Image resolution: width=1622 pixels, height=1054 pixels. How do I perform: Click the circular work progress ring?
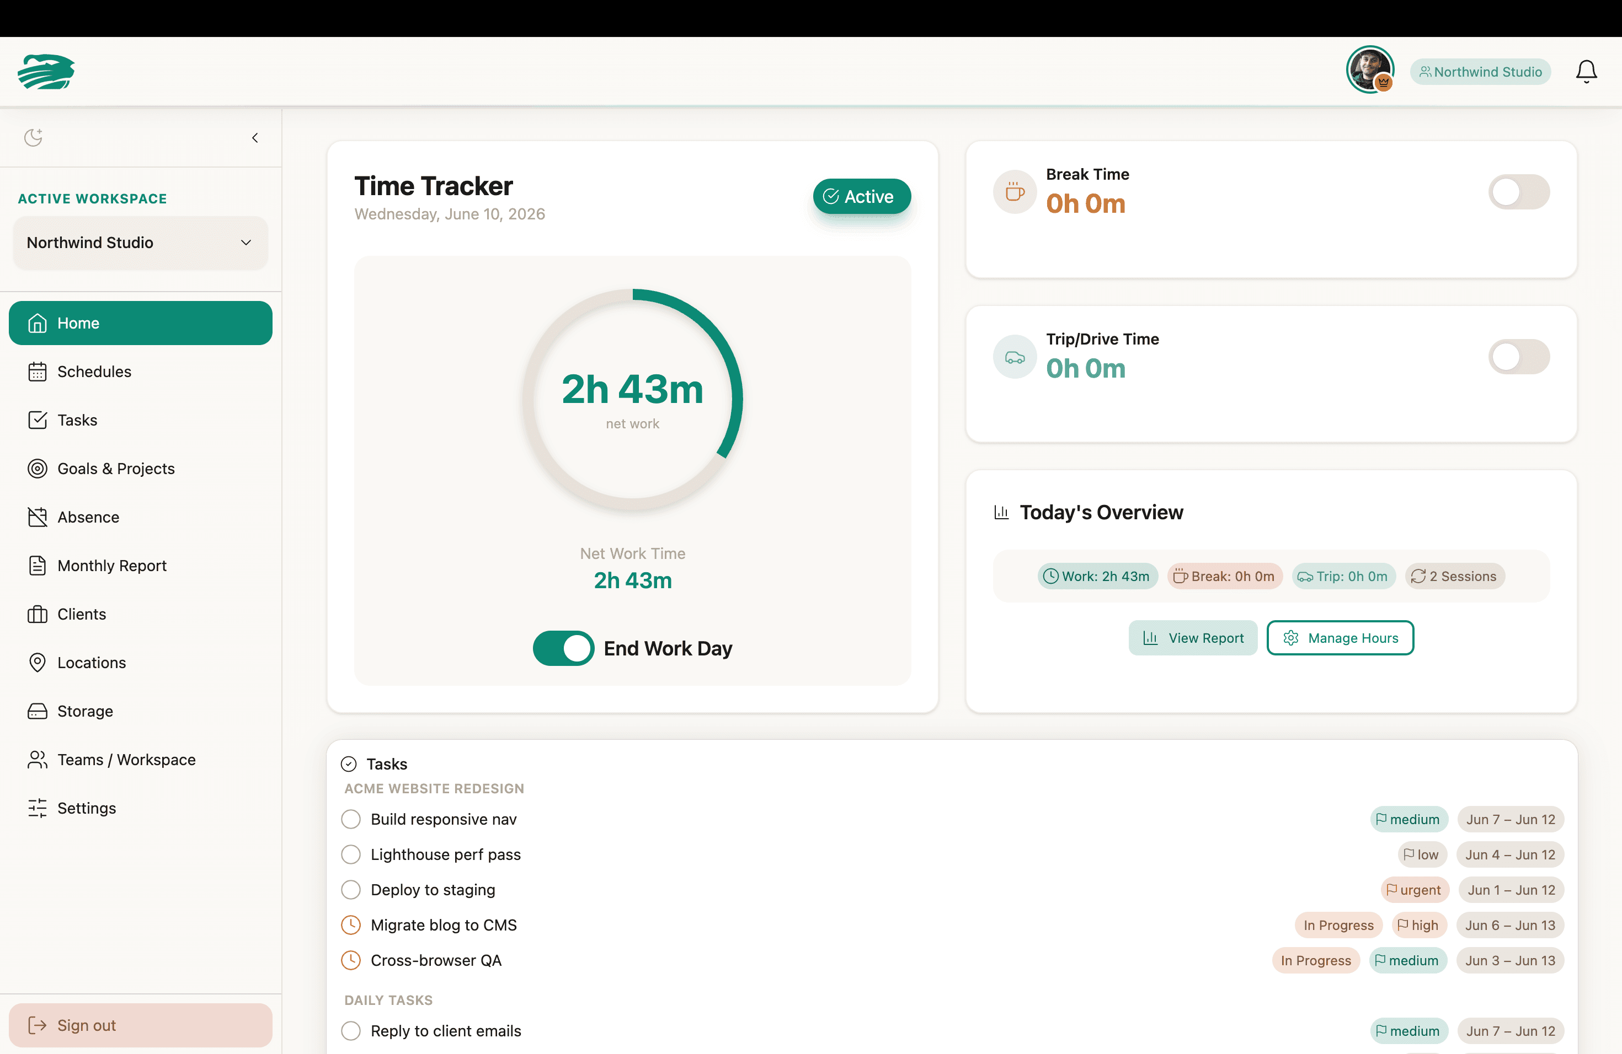[x=632, y=400]
